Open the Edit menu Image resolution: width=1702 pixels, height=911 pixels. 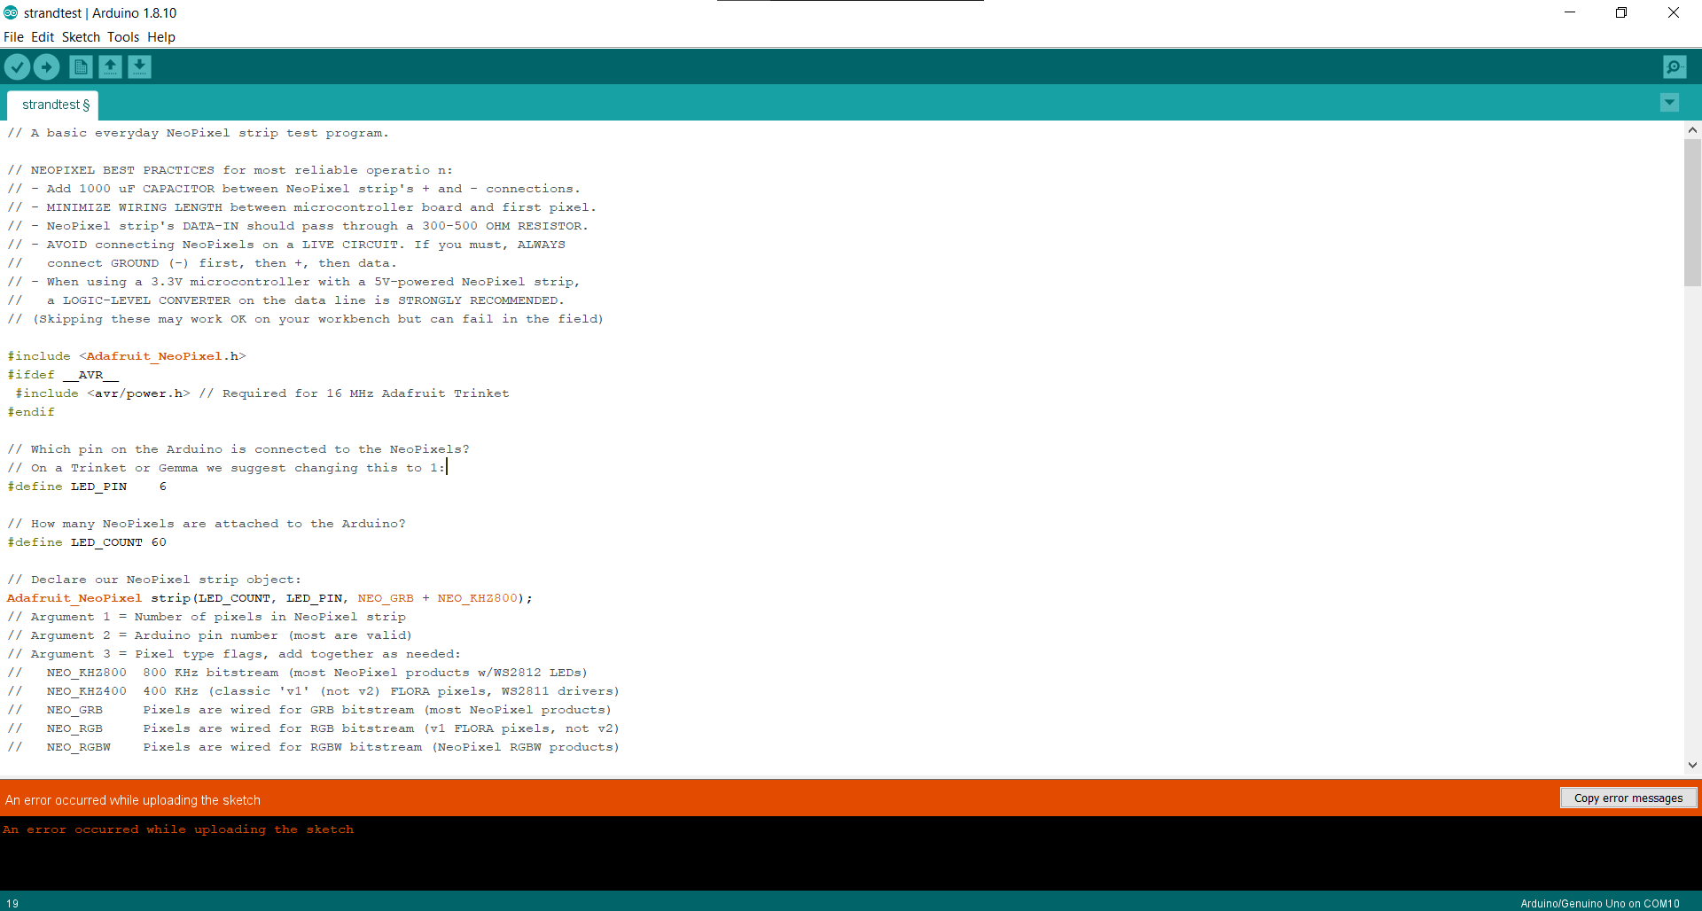coord(43,37)
